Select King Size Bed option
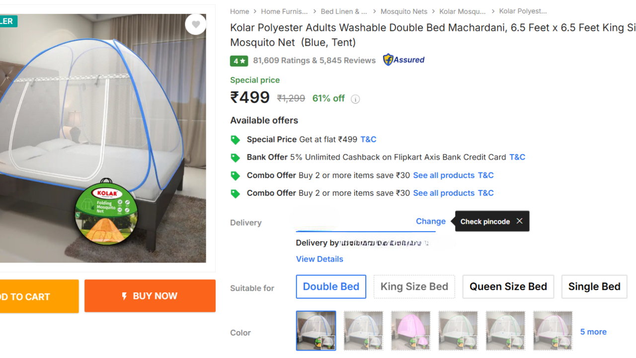The height and width of the screenshot is (358, 636). click(414, 287)
